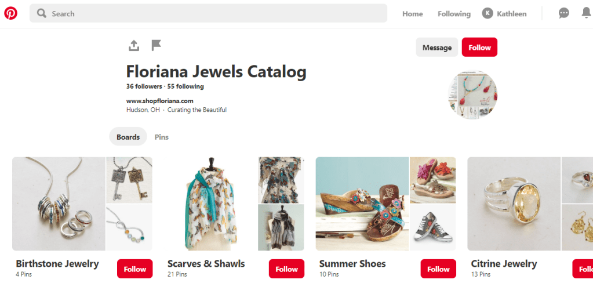Select the Boards tab
This screenshot has height=283, width=593.
pyautogui.click(x=128, y=137)
